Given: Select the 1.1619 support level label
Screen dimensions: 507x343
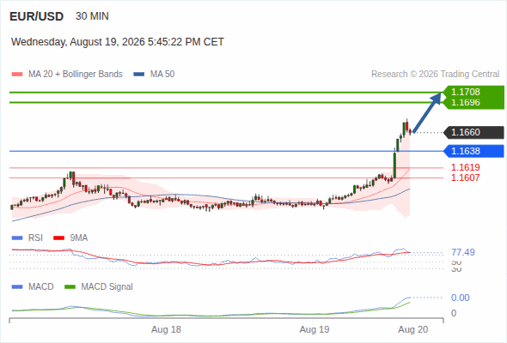Looking at the screenshot, I should [465, 167].
